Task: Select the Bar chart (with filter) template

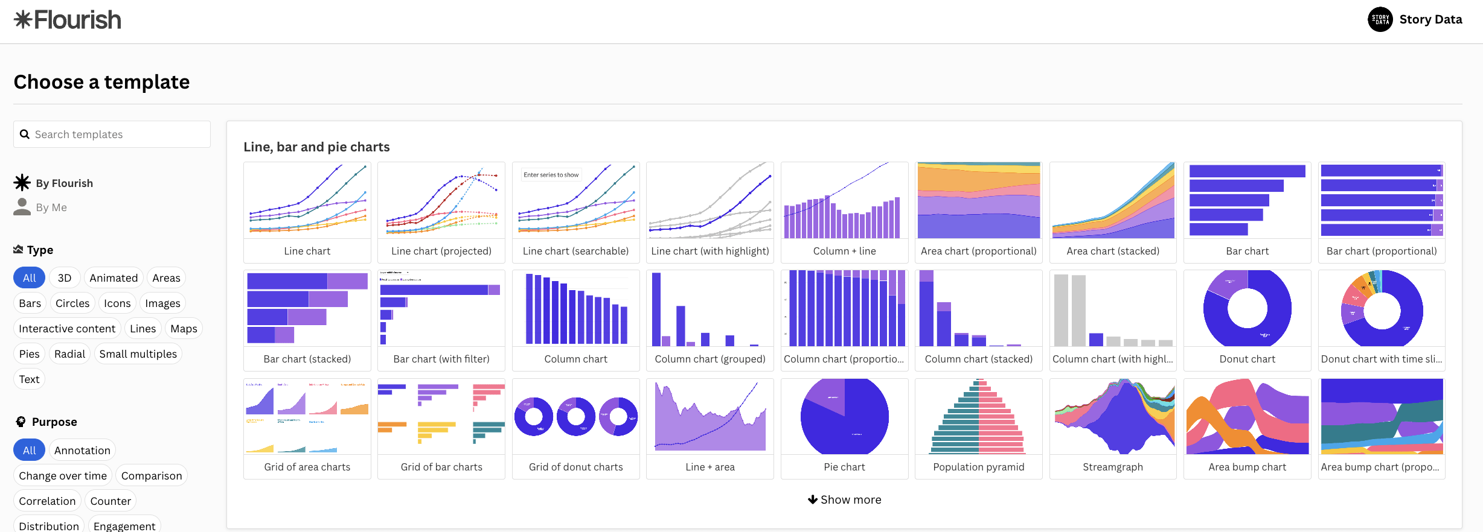Action: coord(441,320)
